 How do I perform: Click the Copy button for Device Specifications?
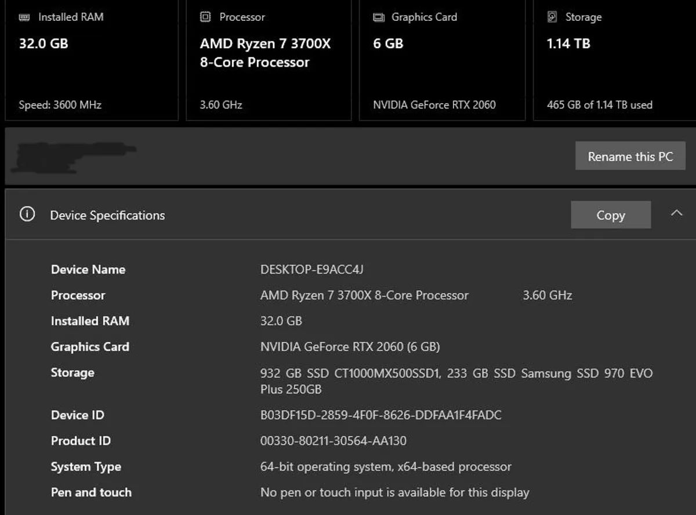(x=611, y=215)
